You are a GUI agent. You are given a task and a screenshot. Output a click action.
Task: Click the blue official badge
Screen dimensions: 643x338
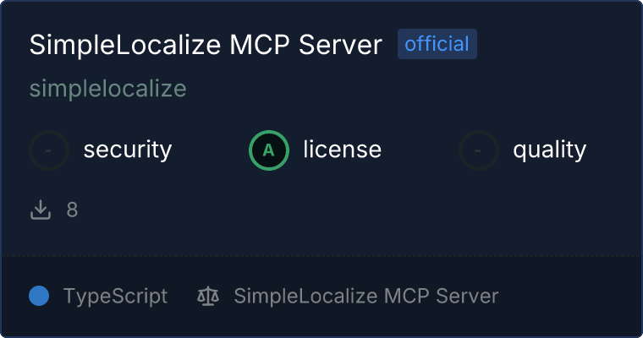pos(437,44)
